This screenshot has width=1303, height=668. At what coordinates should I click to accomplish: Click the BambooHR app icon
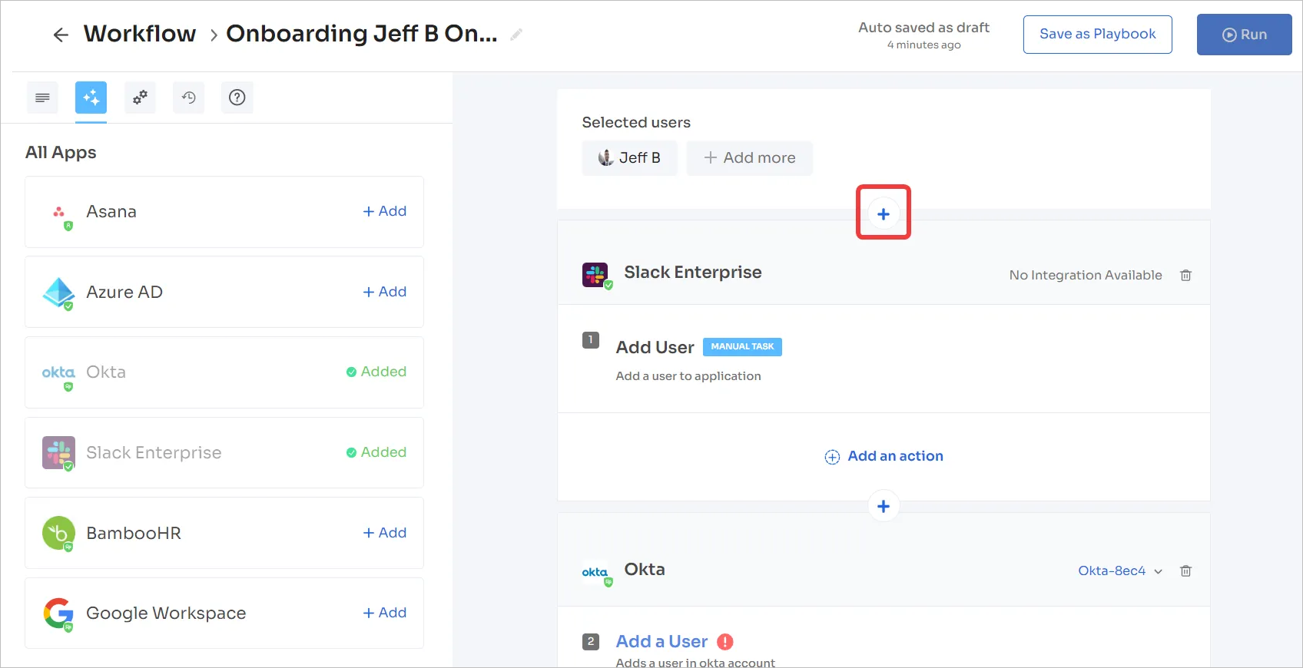click(59, 534)
